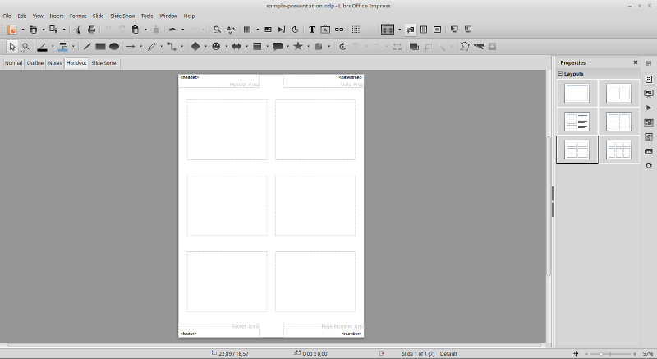Click the Print icon in toolbar

(x=91, y=30)
